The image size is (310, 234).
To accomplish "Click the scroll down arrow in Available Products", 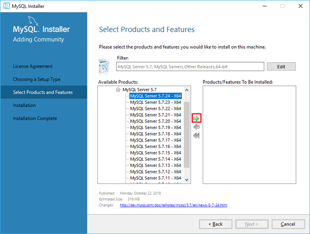I will tap(187, 180).
